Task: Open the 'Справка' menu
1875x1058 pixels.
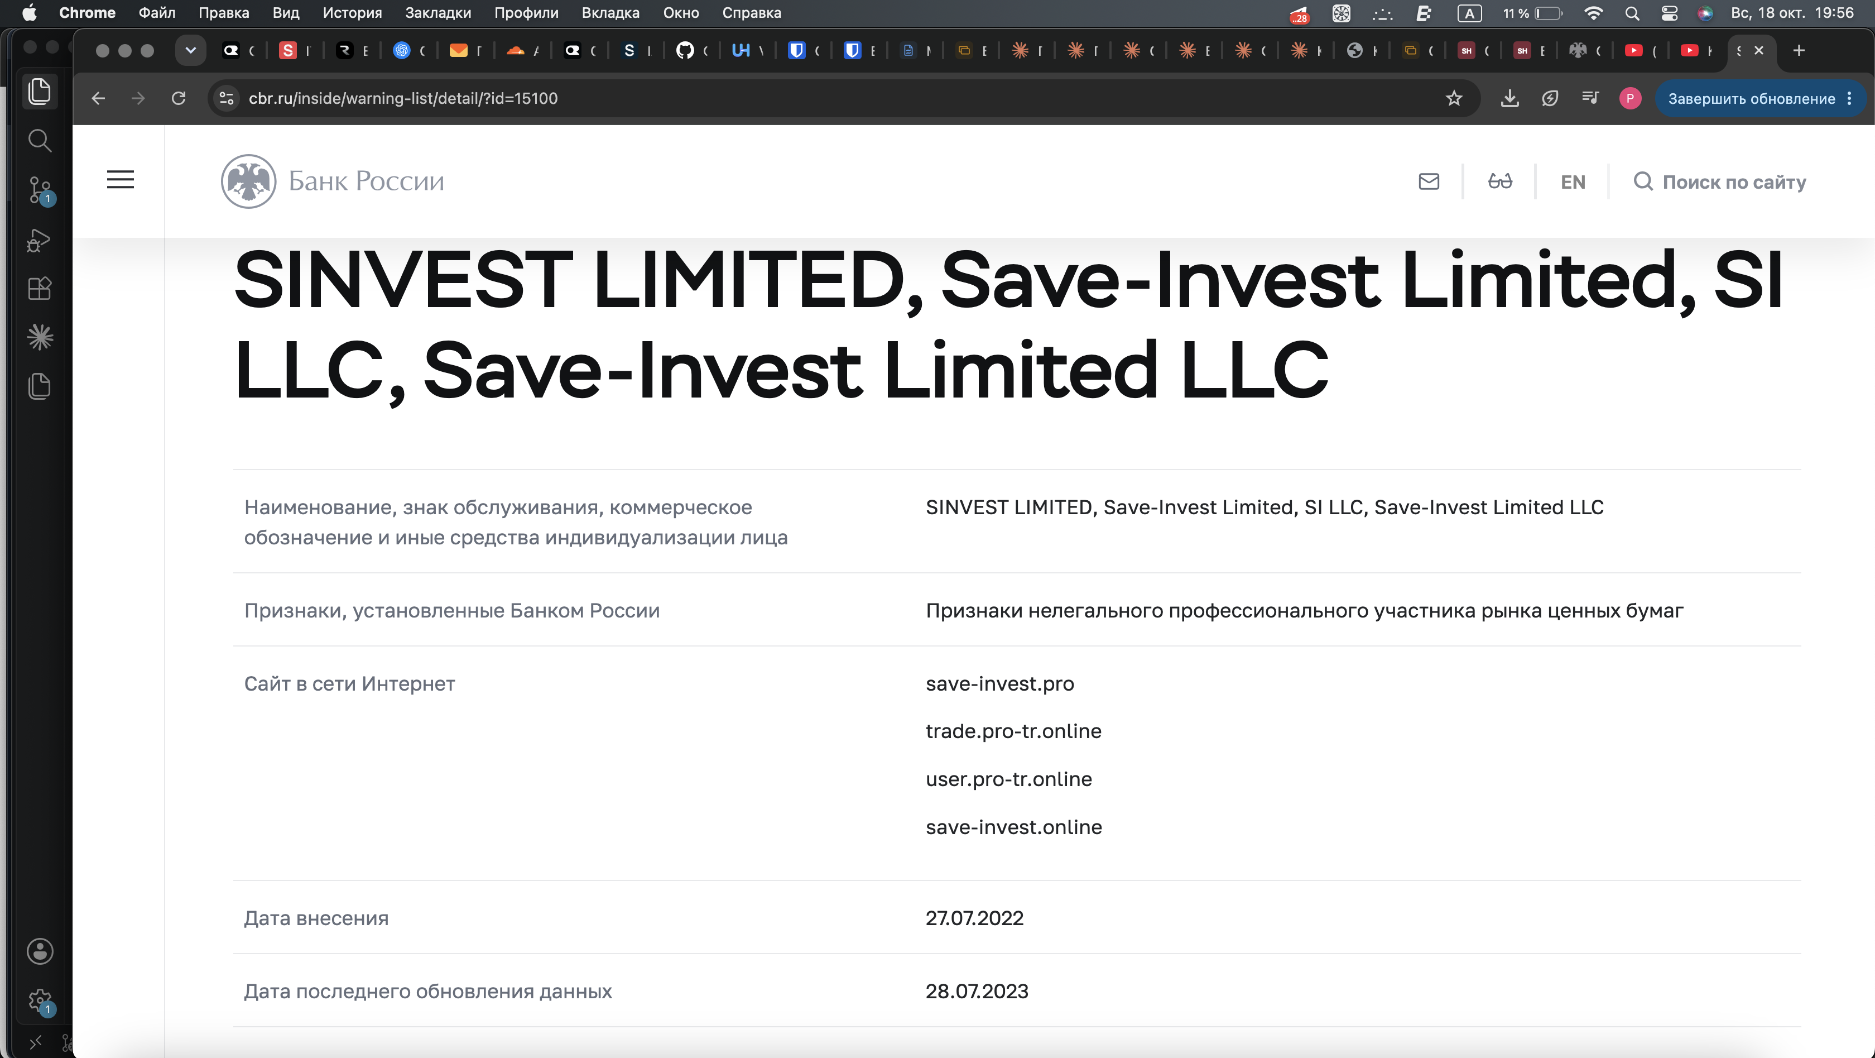Action: tap(751, 12)
